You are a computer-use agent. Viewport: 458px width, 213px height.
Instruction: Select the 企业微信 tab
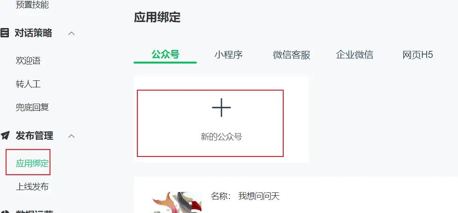[x=355, y=55]
